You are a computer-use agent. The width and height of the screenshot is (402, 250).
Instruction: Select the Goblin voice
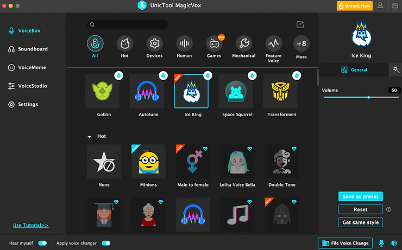click(x=102, y=91)
